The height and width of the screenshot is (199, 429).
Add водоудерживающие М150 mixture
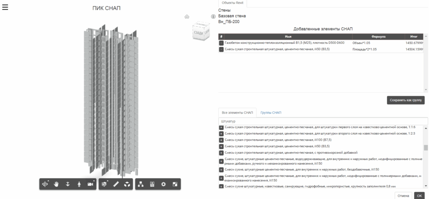[221, 161]
